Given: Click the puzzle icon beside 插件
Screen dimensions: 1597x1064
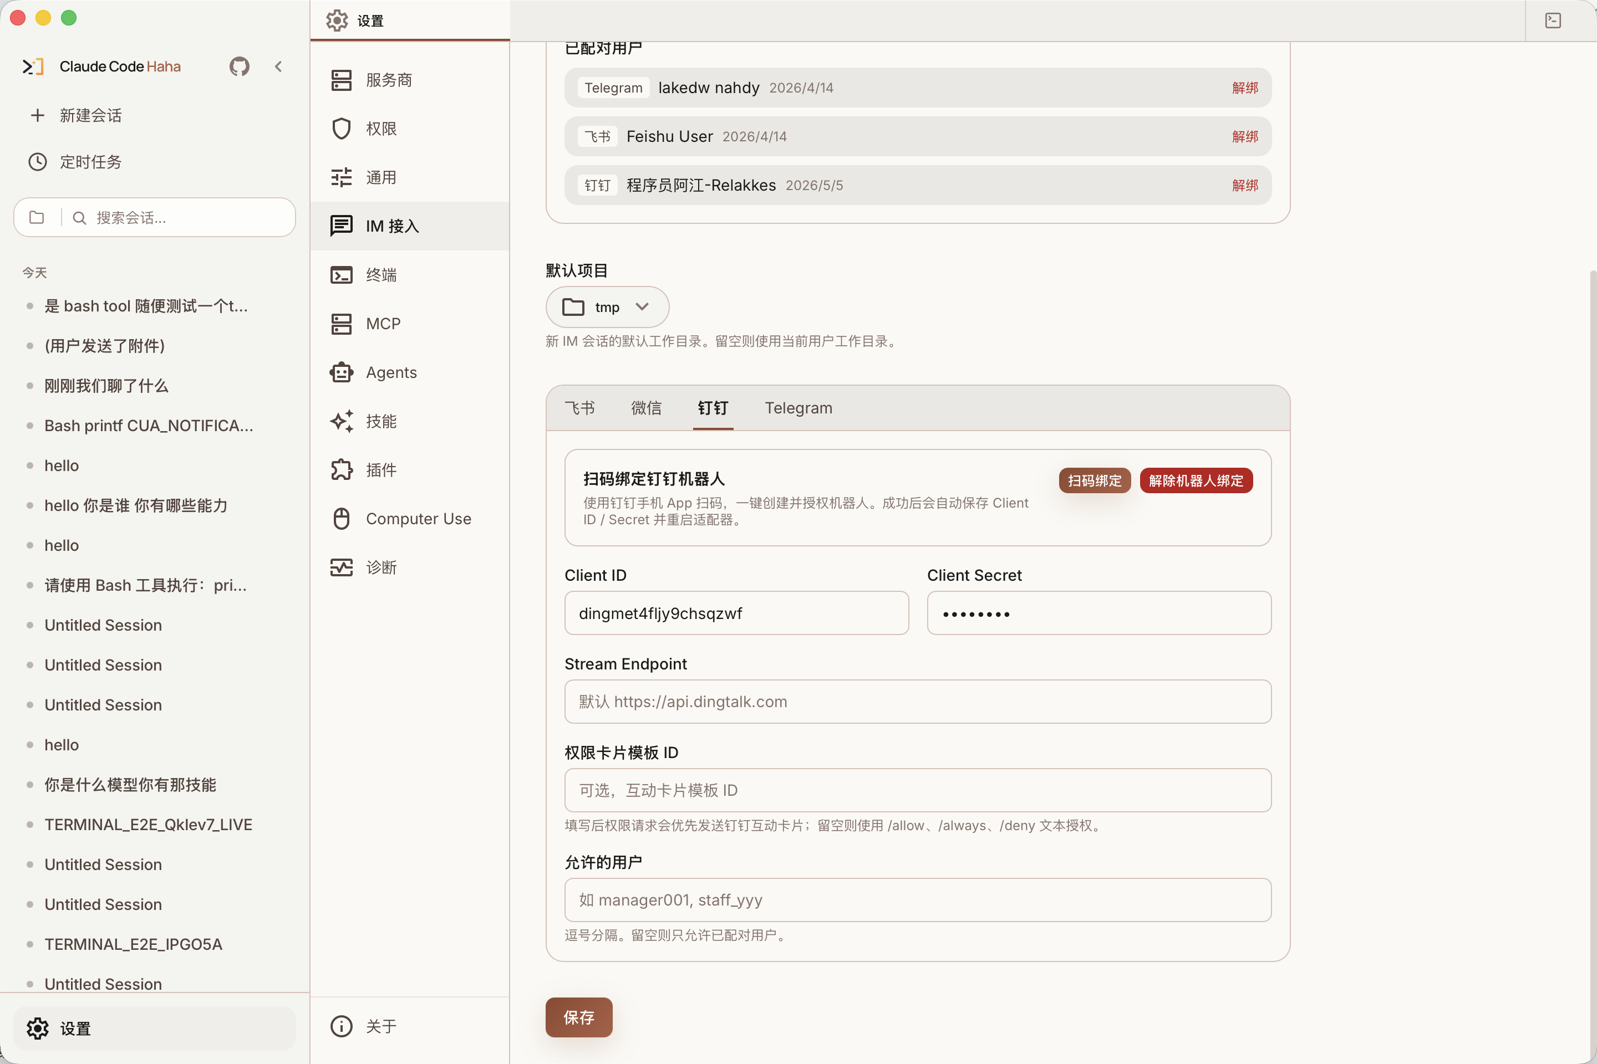Looking at the screenshot, I should click(341, 470).
